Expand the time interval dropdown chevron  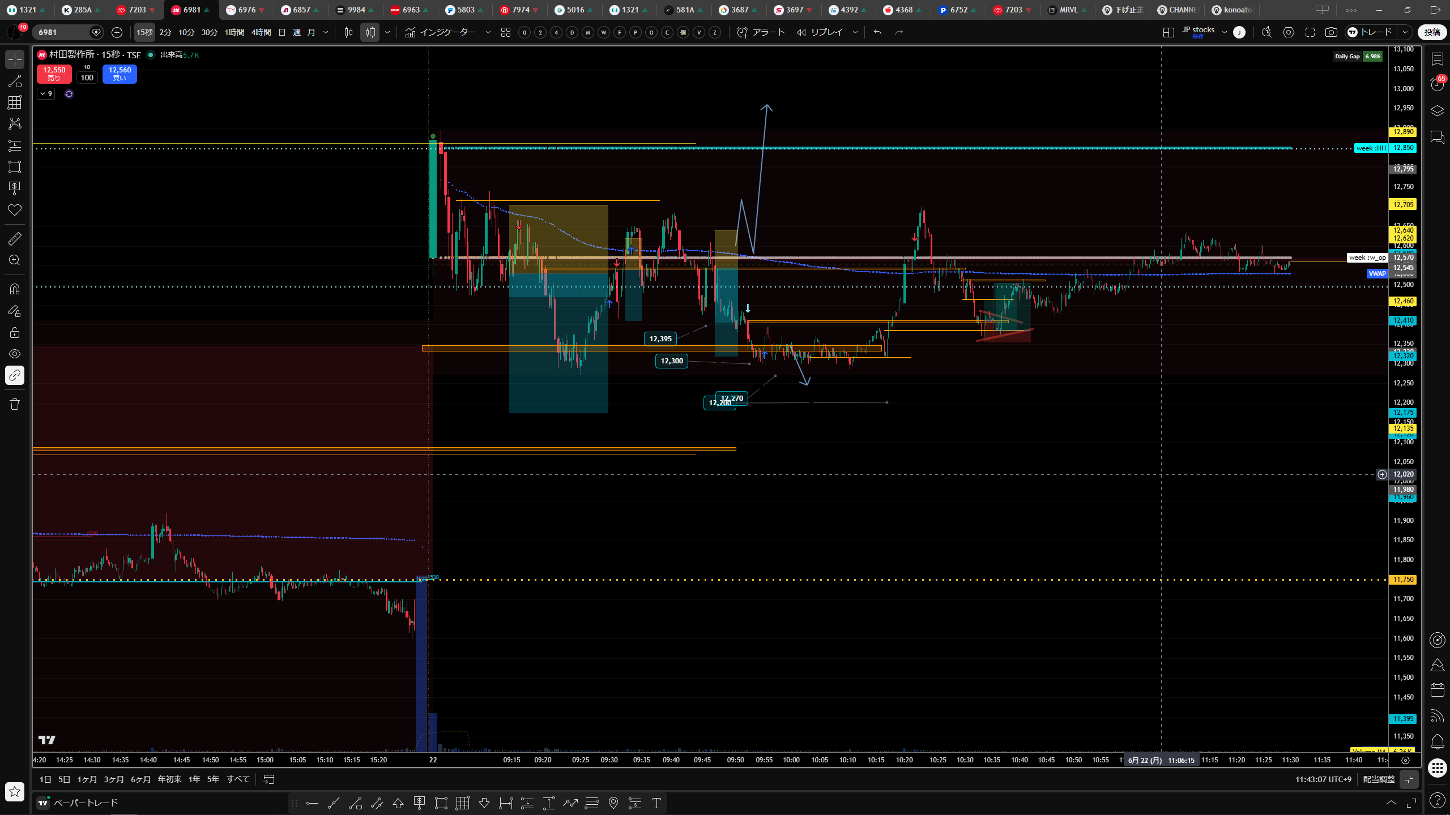pos(326,32)
